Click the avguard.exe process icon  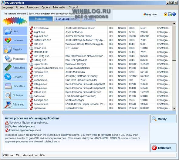[x=31, y=36]
